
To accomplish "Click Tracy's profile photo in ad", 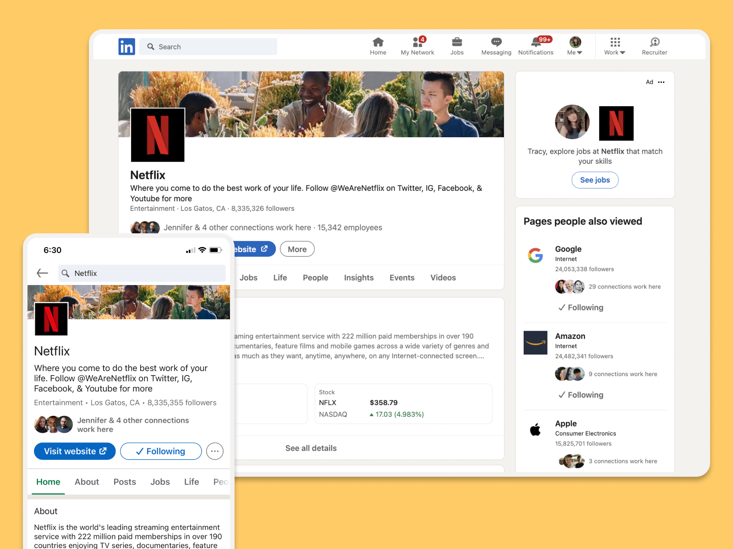I will (572, 122).
